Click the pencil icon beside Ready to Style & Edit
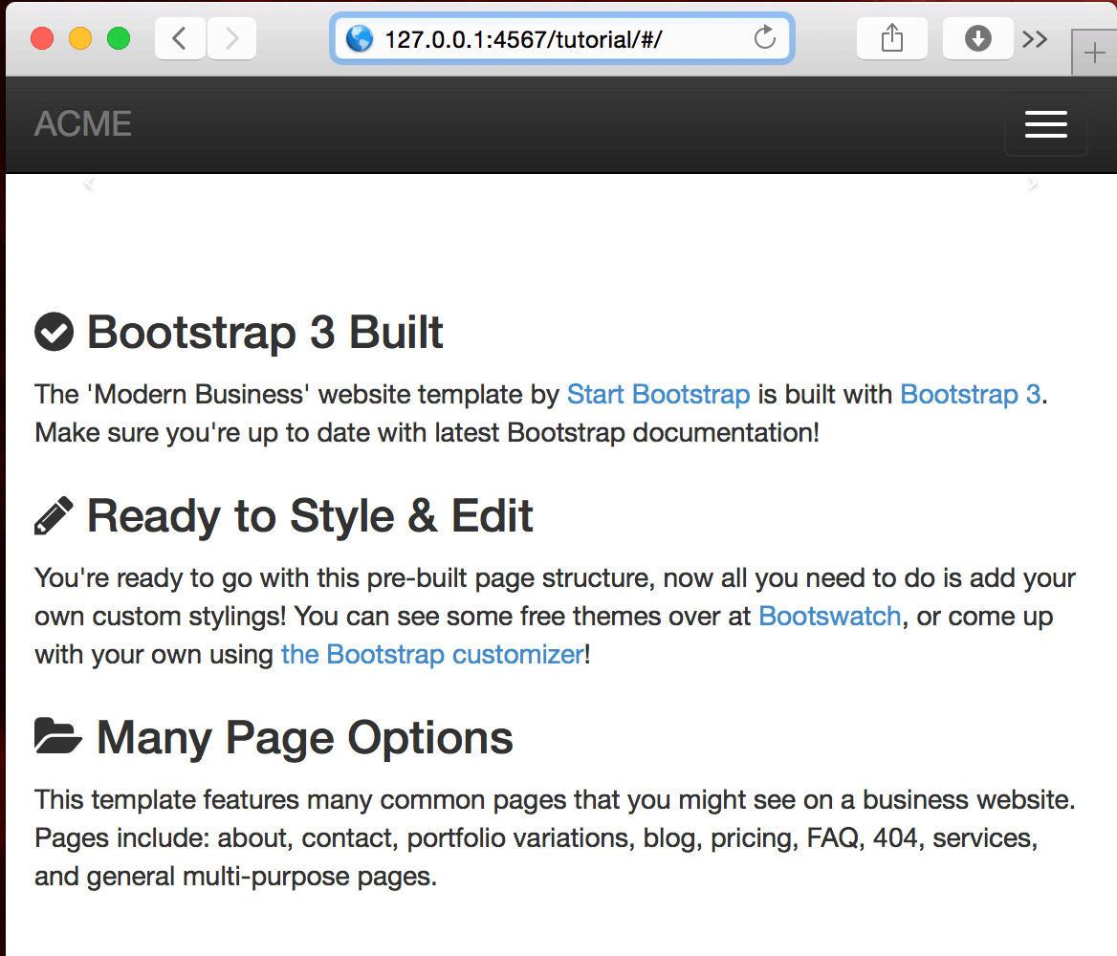The width and height of the screenshot is (1117, 956). coord(55,515)
